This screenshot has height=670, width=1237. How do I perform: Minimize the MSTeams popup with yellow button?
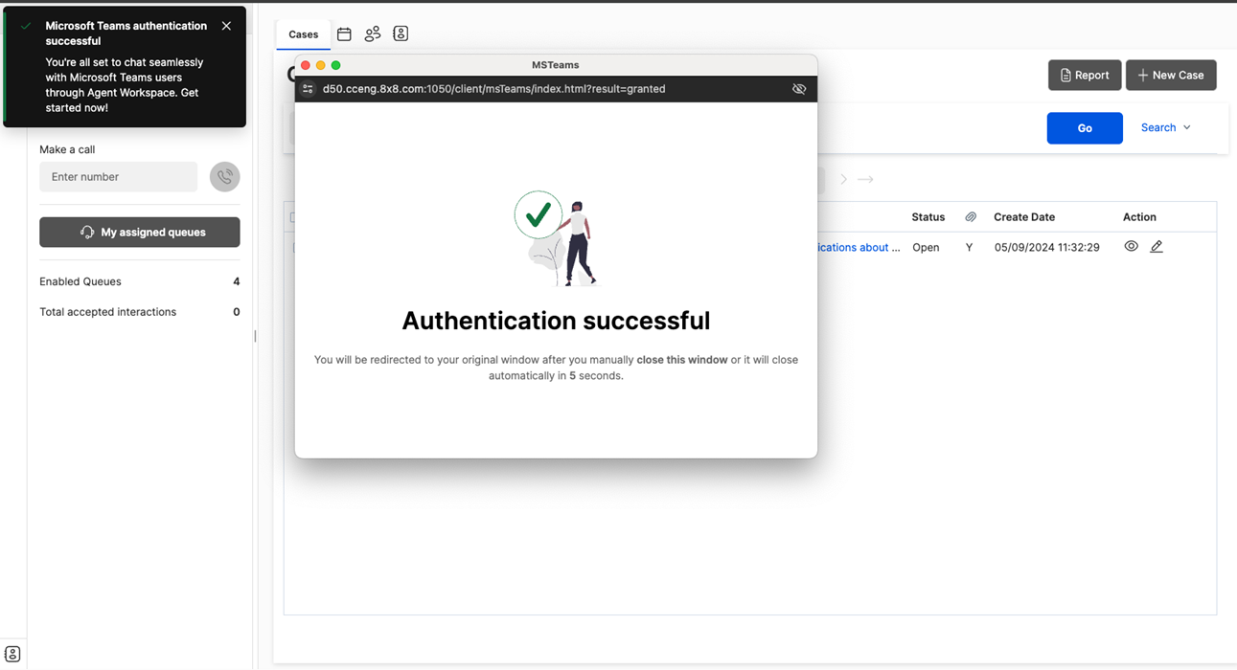point(321,65)
